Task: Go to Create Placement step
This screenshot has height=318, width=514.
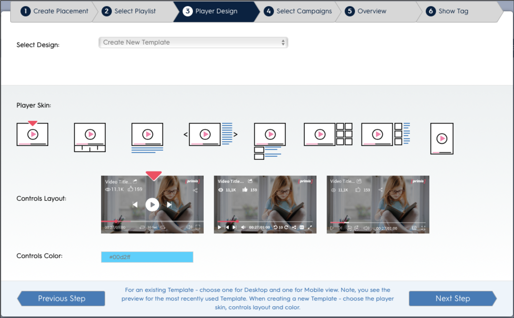Action: point(54,11)
